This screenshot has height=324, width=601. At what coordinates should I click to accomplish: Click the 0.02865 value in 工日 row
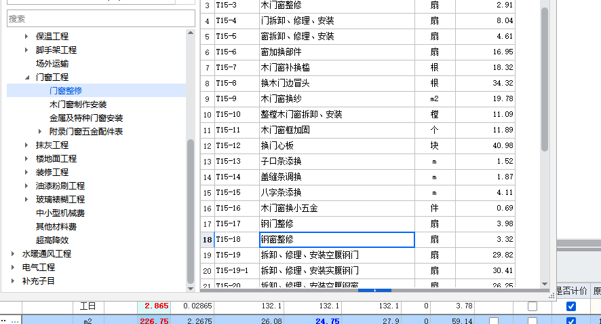point(192,306)
